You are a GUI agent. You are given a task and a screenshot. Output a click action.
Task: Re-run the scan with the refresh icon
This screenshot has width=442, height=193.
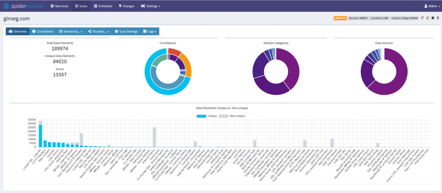(422, 18)
